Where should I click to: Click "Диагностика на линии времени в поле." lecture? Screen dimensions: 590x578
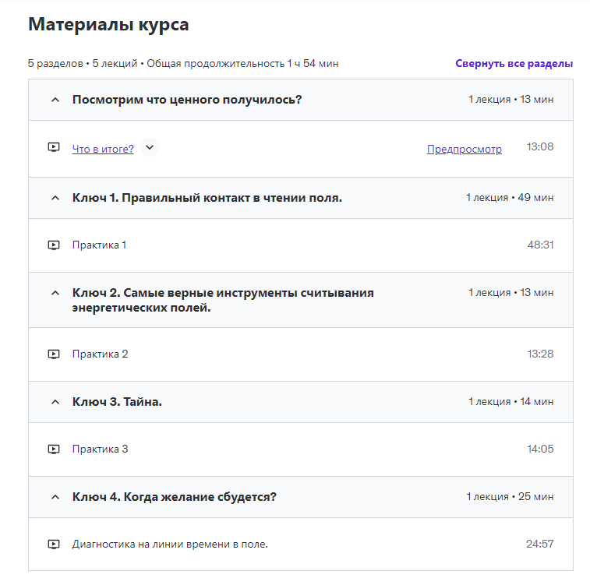(x=170, y=545)
